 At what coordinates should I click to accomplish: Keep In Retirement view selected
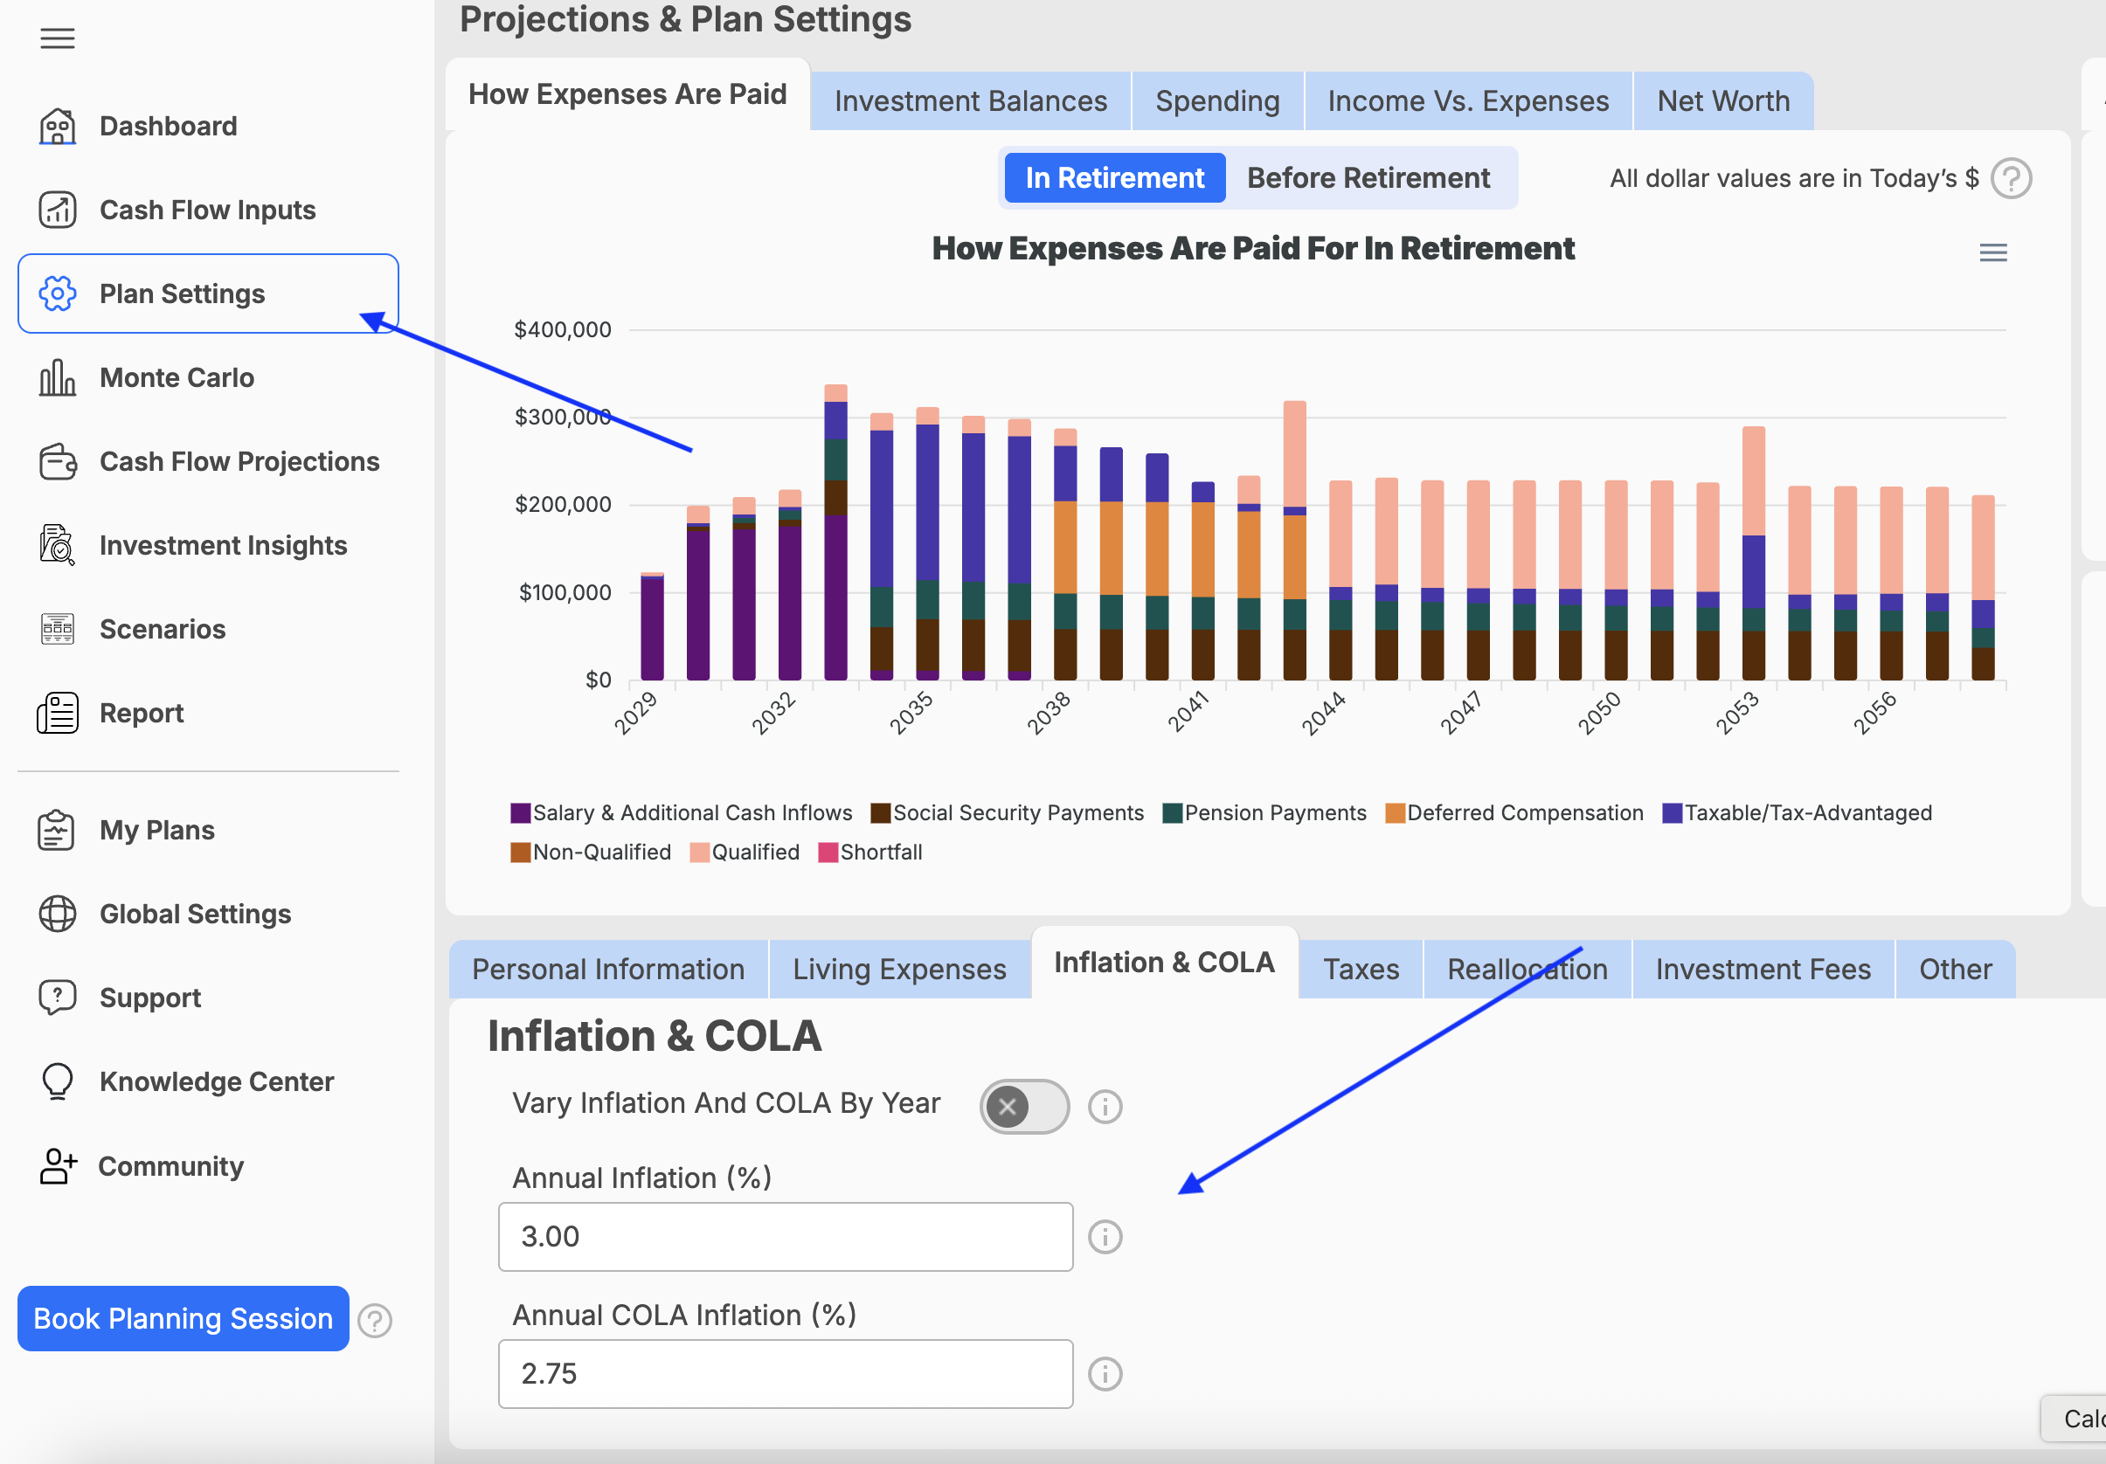click(1113, 177)
